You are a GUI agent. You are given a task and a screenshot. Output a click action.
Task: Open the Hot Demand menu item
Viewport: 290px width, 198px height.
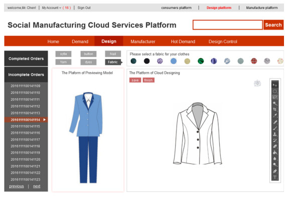183,41
